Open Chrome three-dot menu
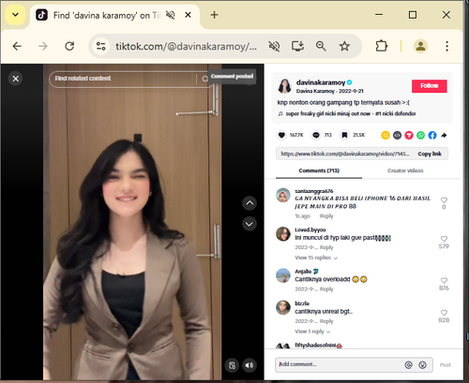This screenshot has height=383, width=469. coord(446,46)
